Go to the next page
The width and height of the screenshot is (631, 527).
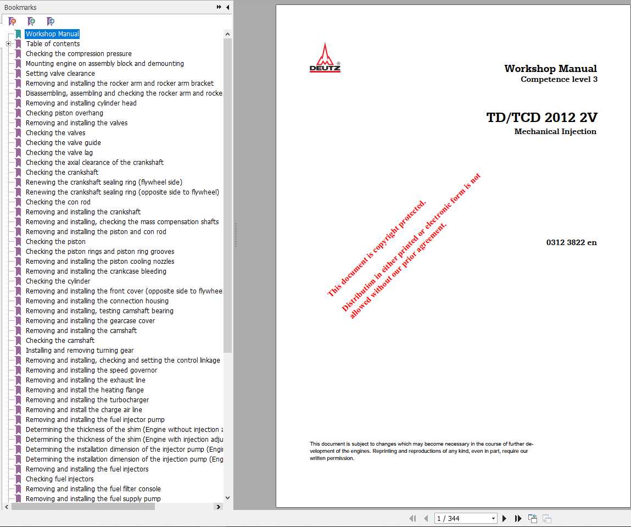point(504,519)
